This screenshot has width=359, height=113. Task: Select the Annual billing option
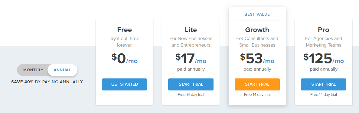pyautogui.click(x=62, y=70)
